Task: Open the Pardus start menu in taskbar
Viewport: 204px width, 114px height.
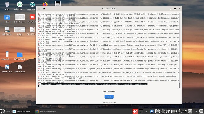Action: pyautogui.click(x=5, y=111)
